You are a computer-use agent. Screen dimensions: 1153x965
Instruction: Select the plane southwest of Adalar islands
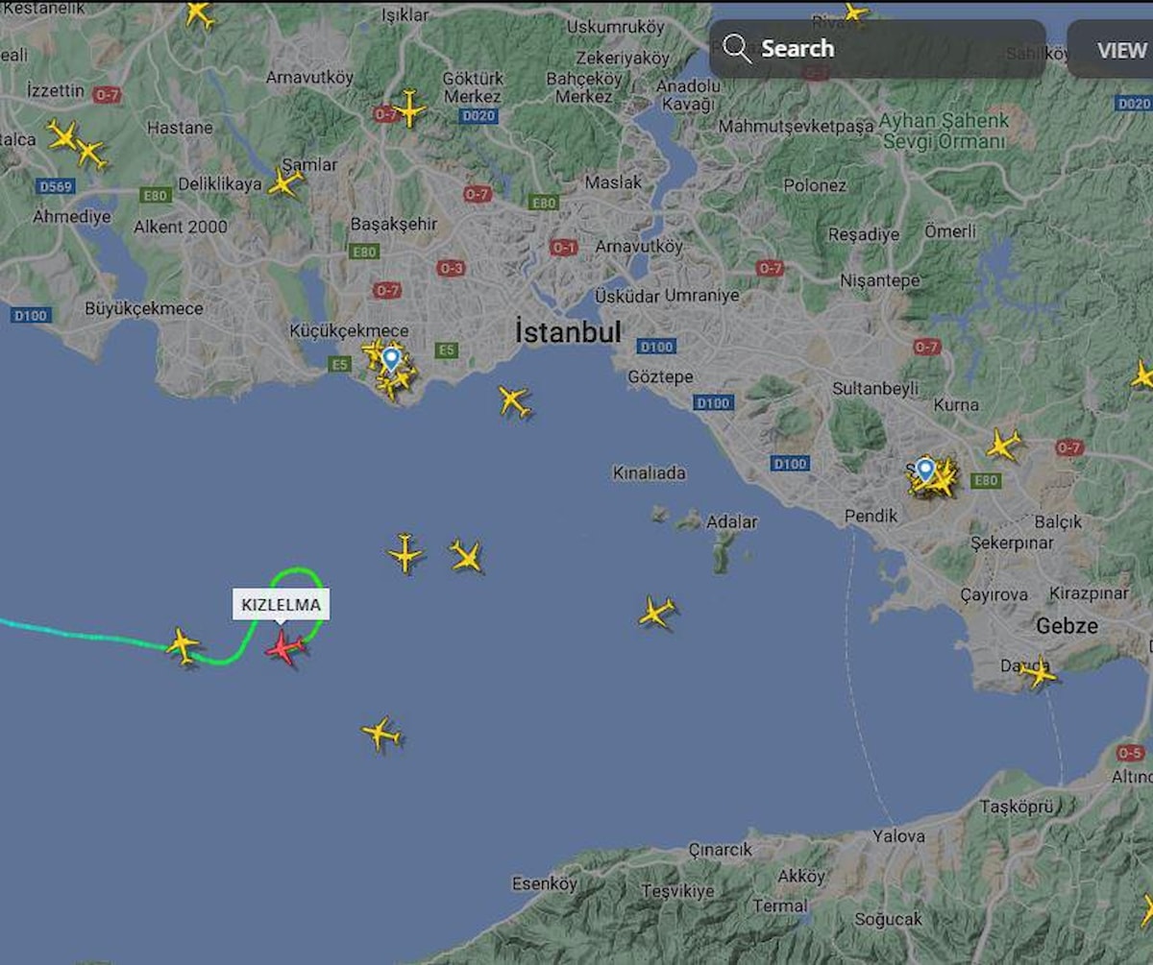coord(657,612)
